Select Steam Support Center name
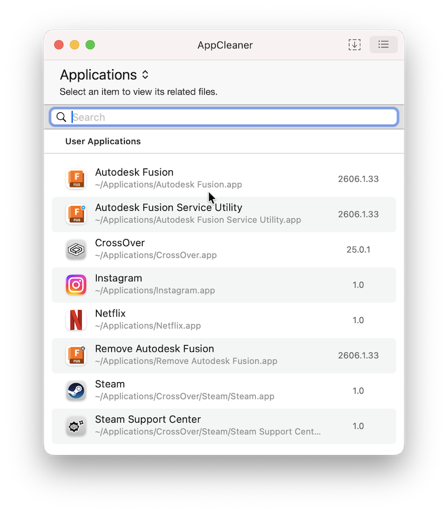Viewport: 448px width, 513px height. [x=148, y=419]
